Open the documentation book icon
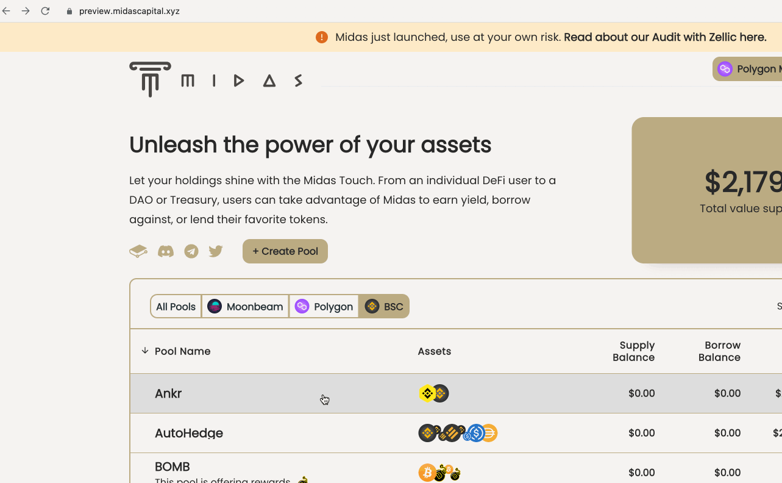The width and height of the screenshot is (782, 483). (138, 251)
